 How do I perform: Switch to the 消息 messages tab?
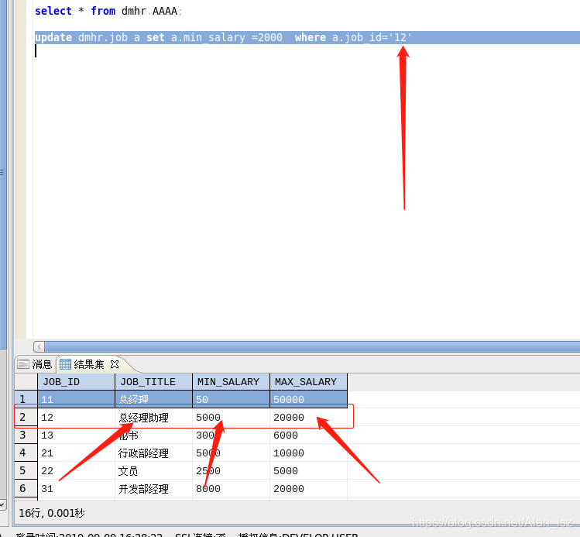tap(35, 364)
